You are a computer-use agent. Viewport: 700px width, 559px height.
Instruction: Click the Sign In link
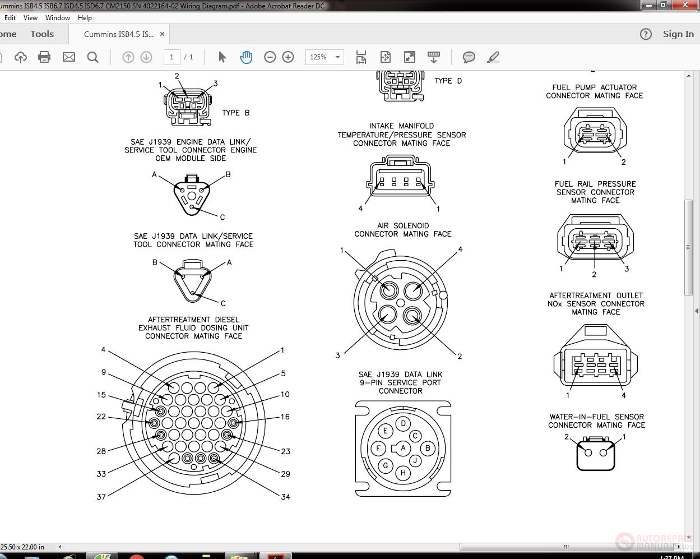678,34
